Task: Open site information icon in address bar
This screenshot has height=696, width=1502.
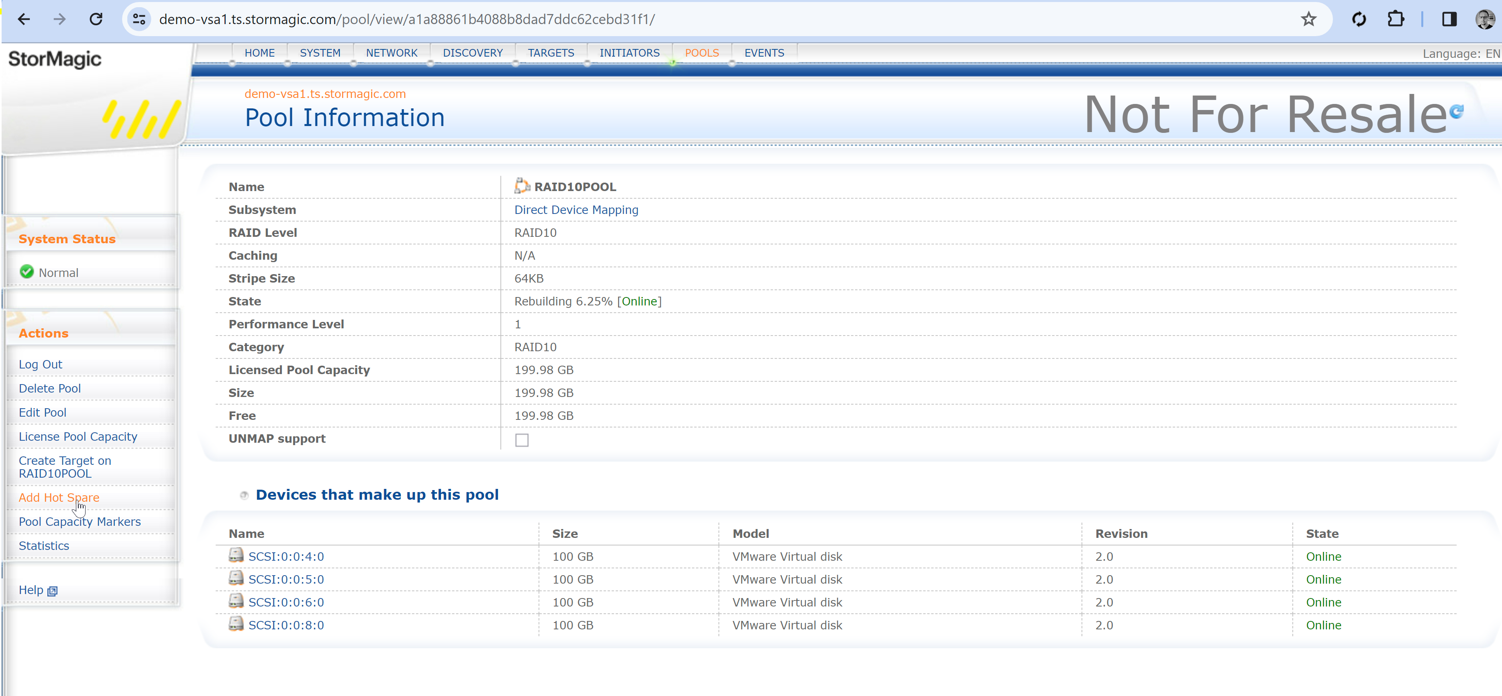Action: 139,19
